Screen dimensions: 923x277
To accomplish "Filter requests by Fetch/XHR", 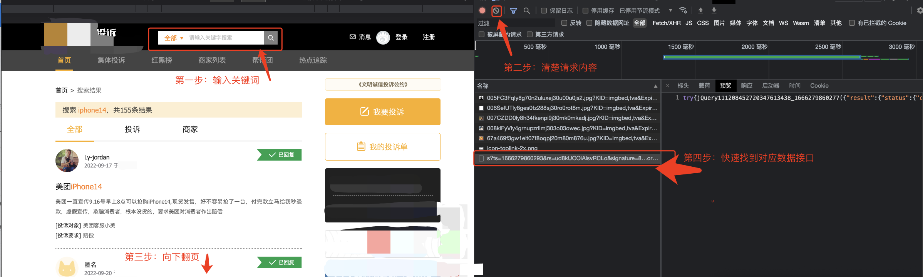I will 667,23.
